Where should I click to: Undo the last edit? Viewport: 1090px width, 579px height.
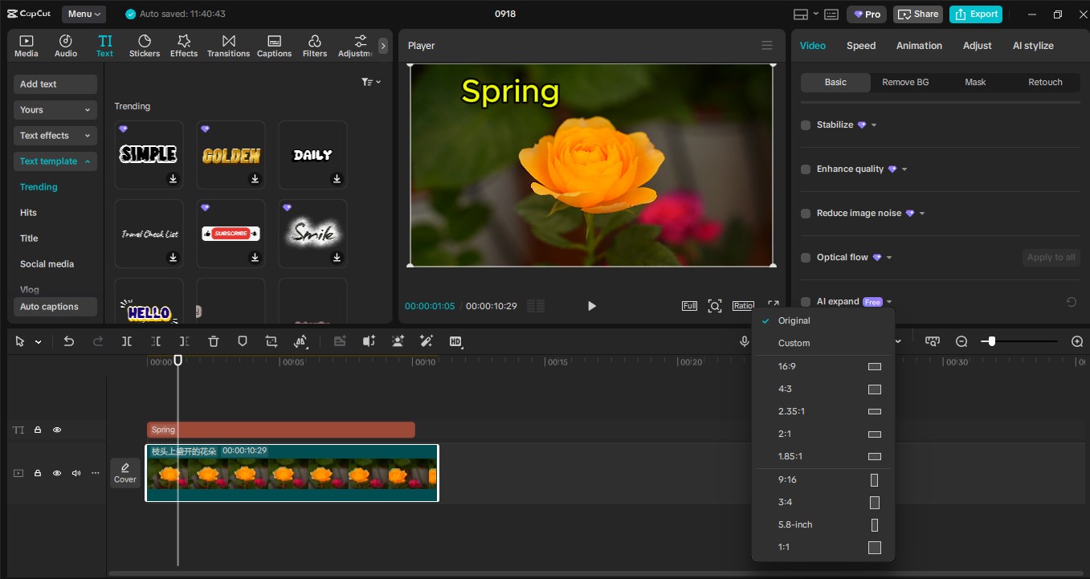tap(69, 341)
